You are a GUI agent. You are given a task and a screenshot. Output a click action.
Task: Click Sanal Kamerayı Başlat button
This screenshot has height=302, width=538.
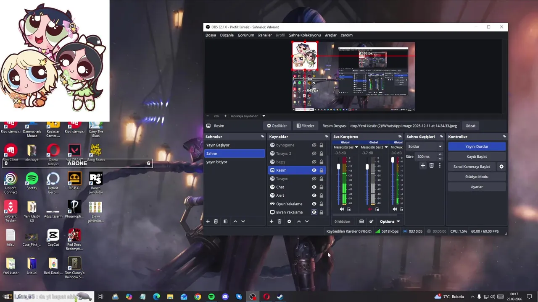(472, 167)
